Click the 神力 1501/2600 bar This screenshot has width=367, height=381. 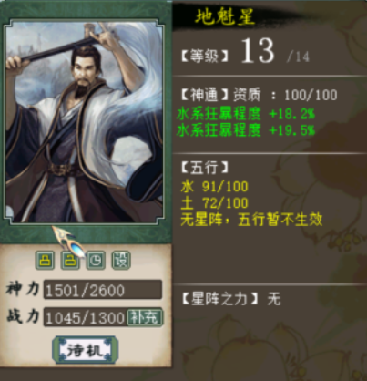tap(103, 290)
